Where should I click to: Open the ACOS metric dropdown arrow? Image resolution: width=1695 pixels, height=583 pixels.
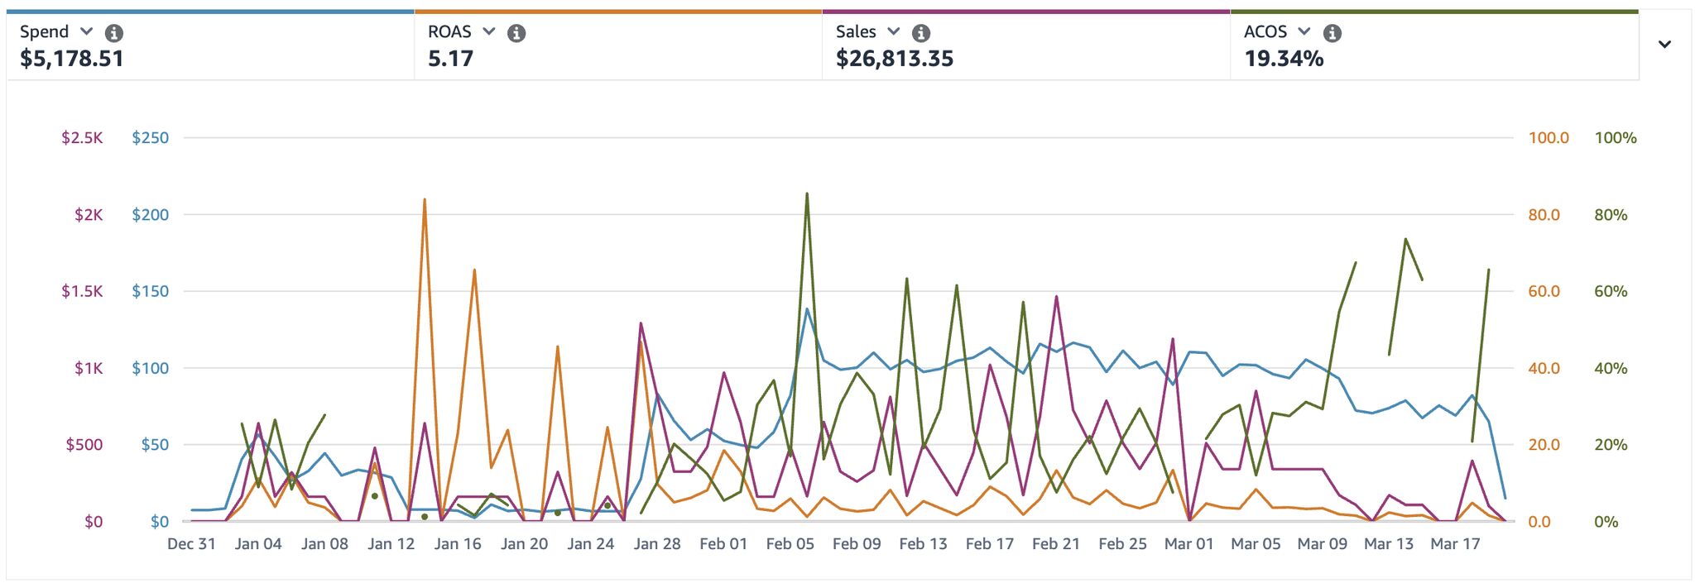tap(1304, 32)
